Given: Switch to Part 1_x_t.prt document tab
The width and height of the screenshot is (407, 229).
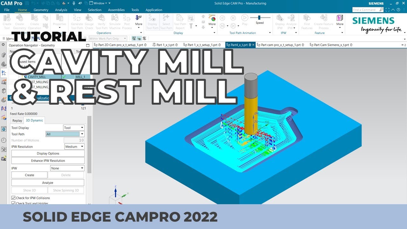Looking at the screenshot, I should (x=165, y=45).
